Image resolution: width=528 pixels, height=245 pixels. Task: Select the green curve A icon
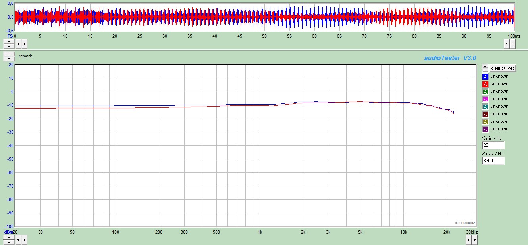485,92
